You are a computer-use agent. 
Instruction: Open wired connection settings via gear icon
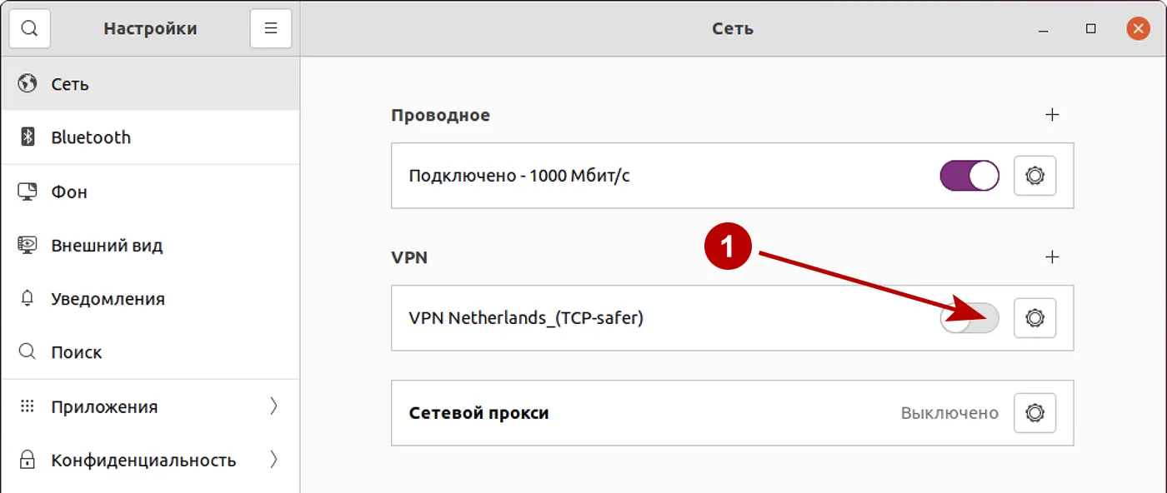point(1034,176)
